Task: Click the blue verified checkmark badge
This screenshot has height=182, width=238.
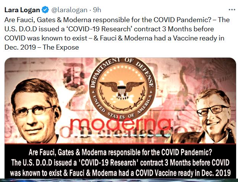Action: tap(45, 10)
